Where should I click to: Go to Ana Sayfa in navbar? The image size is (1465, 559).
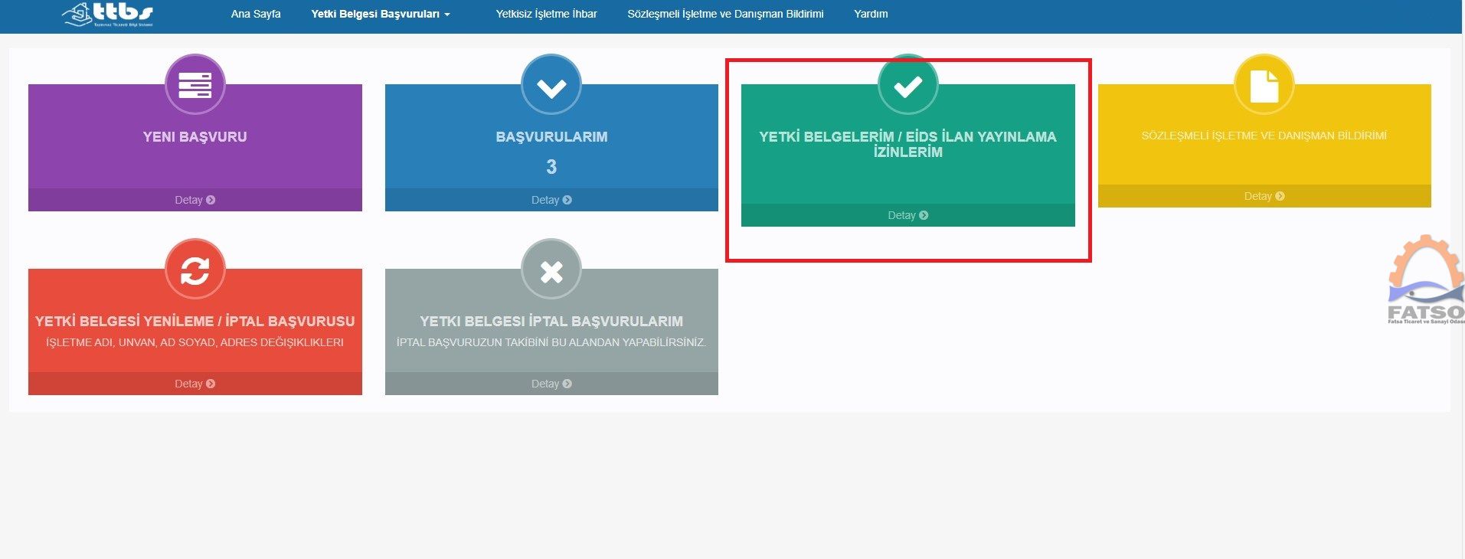tap(256, 14)
